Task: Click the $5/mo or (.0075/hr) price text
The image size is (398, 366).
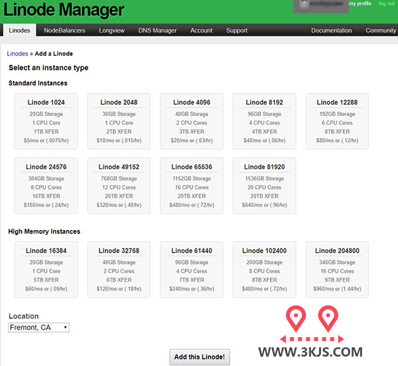Action: point(46,141)
